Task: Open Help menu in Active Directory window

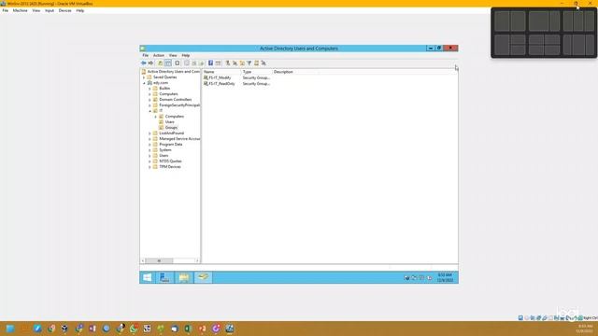Action: pyautogui.click(x=186, y=56)
